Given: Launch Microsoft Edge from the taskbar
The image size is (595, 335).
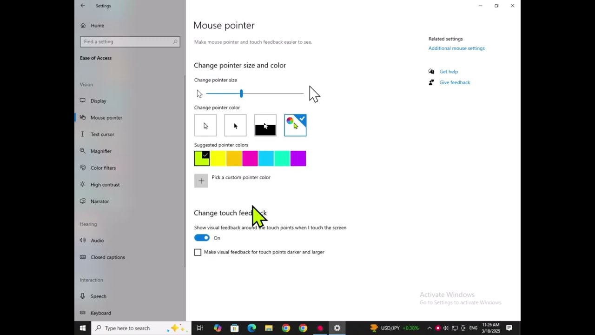Looking at the screenshot, I should 251,328.
